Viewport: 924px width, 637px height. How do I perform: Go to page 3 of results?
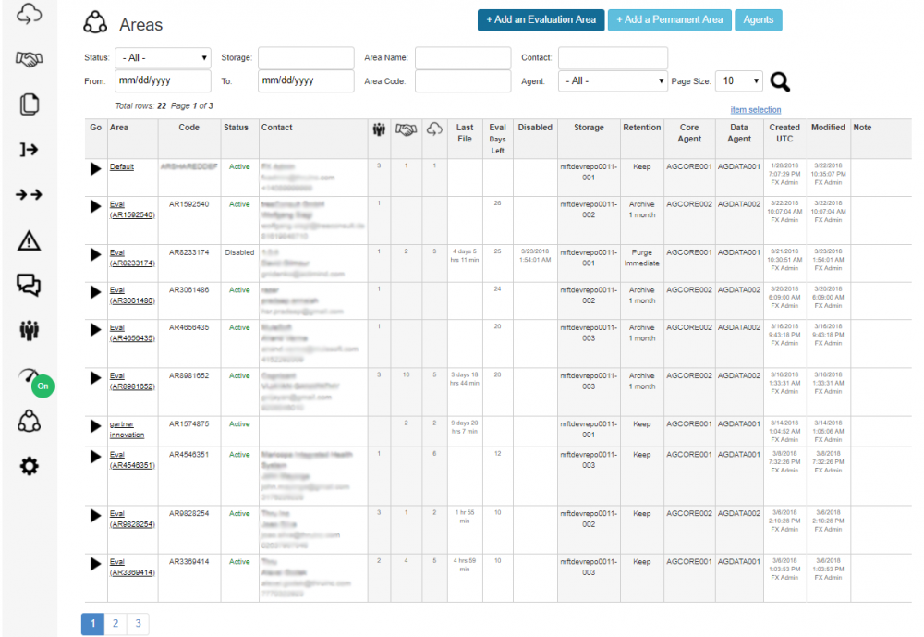138,624
